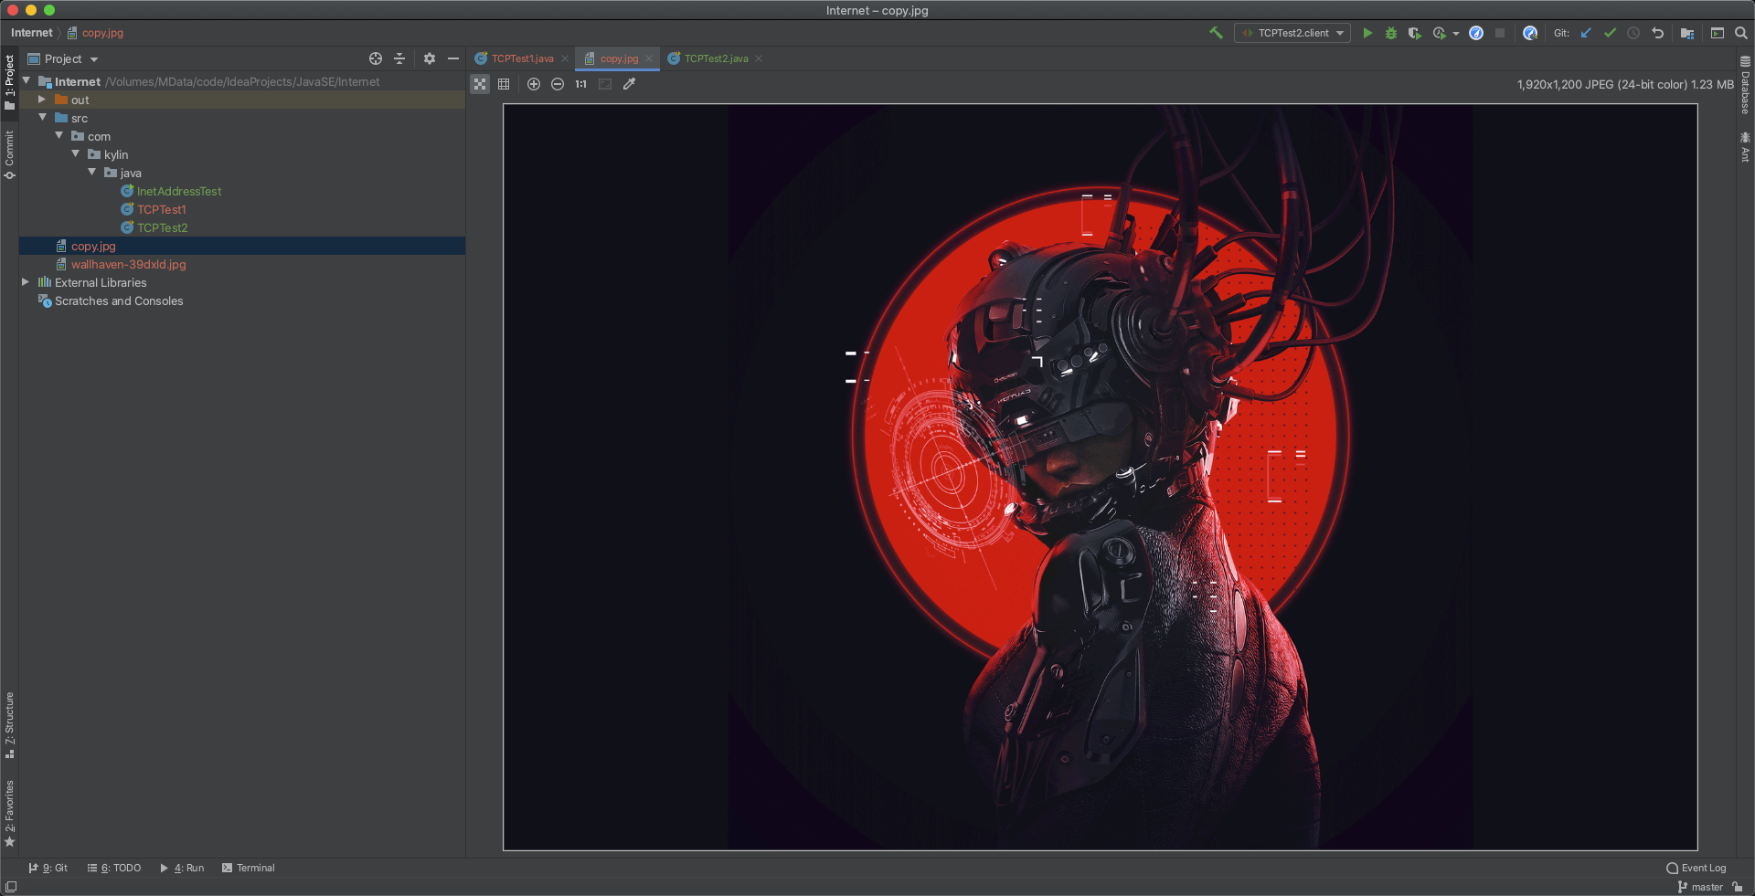Start debugging with the bug icon
This screenshot has width=1755, height=896.
pos(1391,33)
